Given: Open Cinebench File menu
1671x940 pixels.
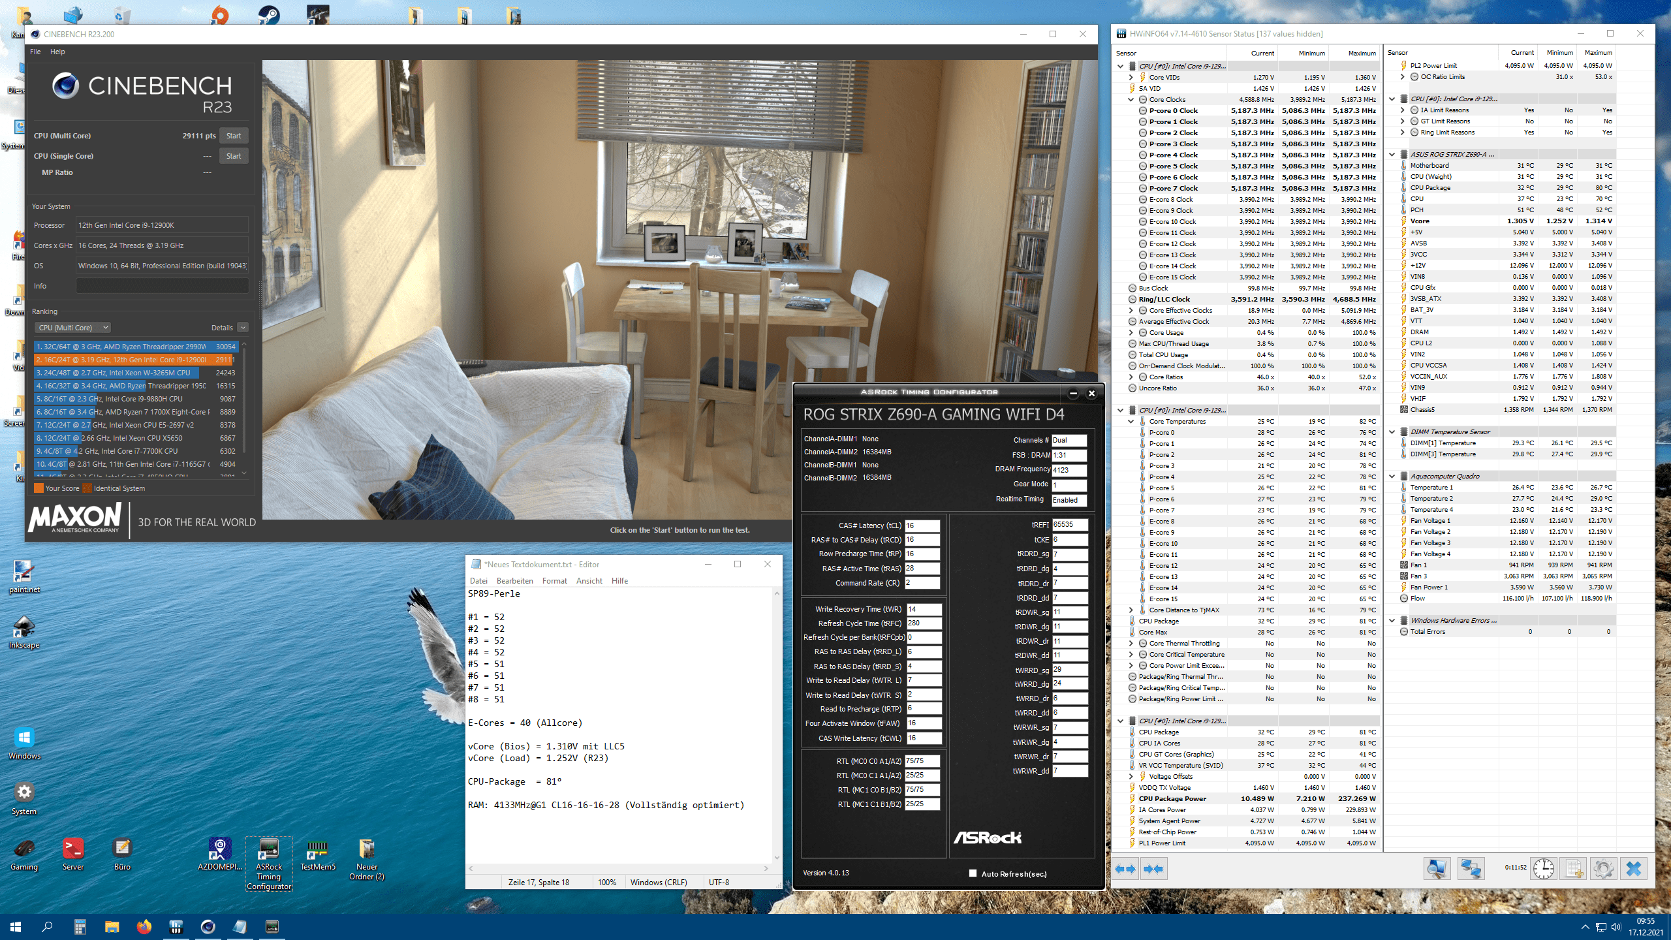Looking at the screenshot, I should [35, 52].
